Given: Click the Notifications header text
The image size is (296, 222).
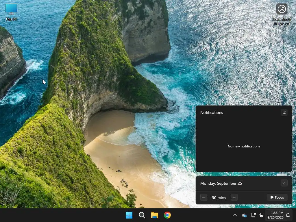Looking at the screenshot, I should coord(212,112).
